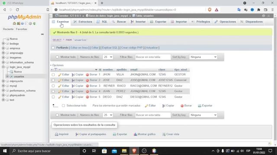Click the log out icon beside home
The height and width of the screenshot is (155, 277).
(18, 23)
